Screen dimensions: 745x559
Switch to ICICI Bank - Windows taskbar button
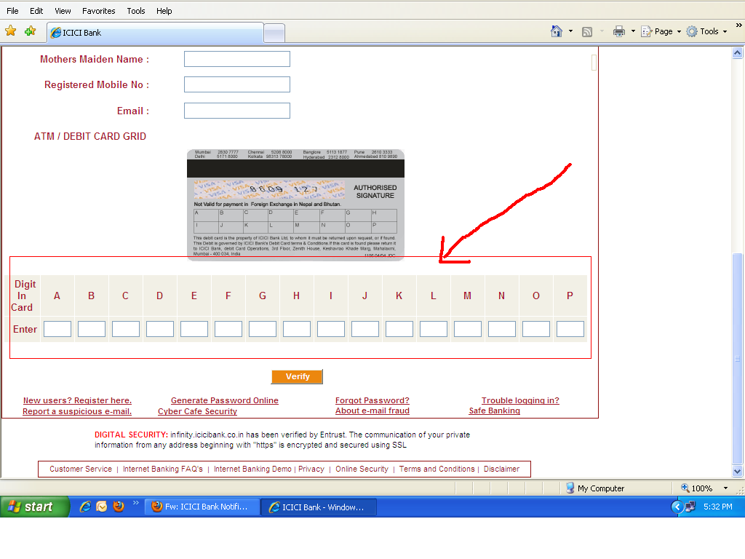pos(319,507)
